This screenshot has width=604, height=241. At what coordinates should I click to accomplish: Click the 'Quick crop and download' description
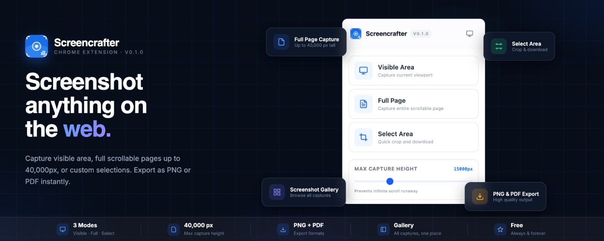406,142
